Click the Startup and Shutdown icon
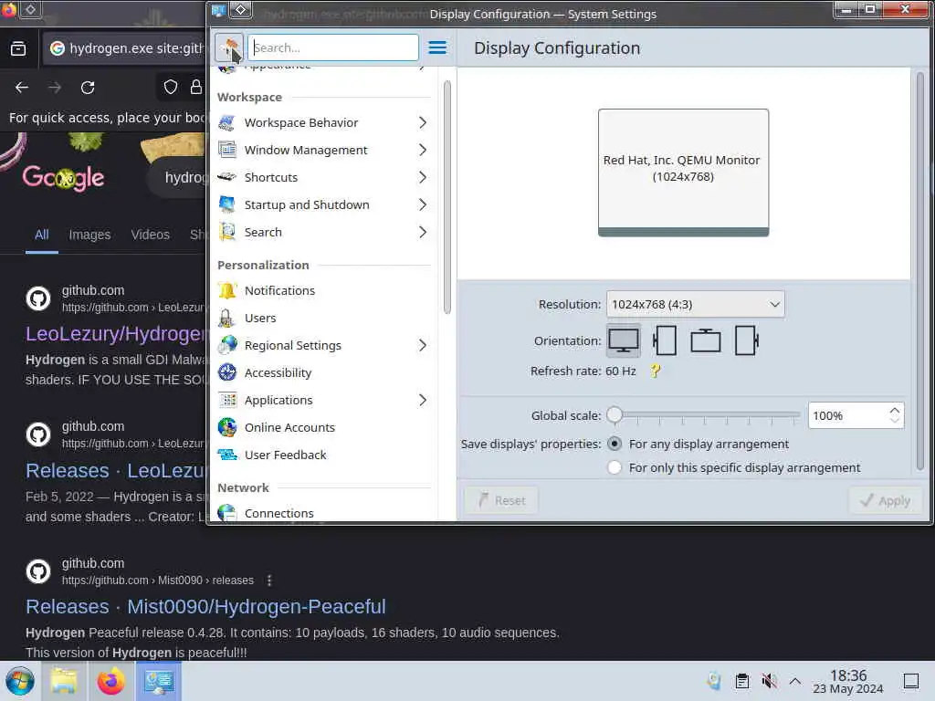 tap(227, 204)
